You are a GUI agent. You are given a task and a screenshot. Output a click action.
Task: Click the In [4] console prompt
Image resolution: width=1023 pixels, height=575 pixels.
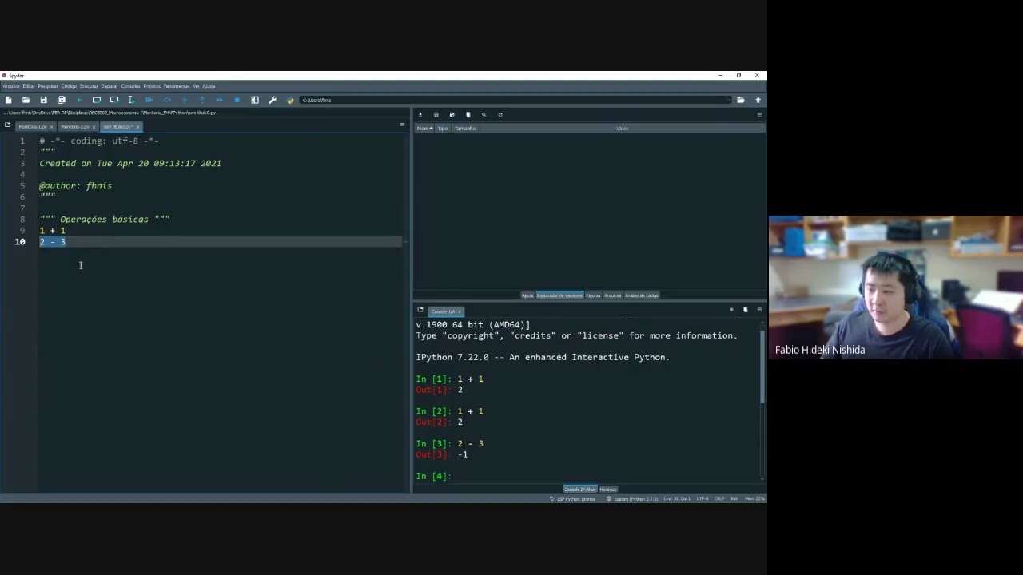pyautogui.click(x=433, y=476)
